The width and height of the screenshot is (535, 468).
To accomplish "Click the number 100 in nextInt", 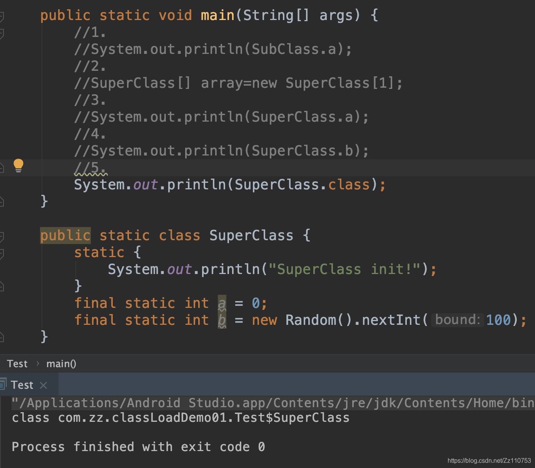I will tap(498, 320).
